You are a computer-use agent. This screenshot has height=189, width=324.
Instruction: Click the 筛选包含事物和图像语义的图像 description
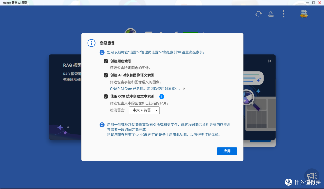click(x=136, y=82)
